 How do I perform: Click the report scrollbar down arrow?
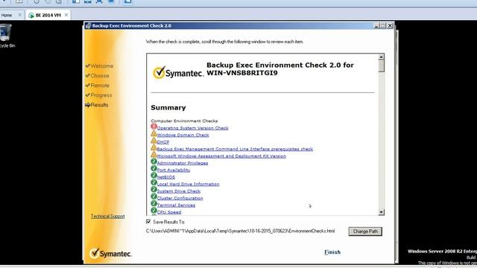381,212
